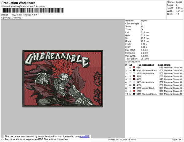Click the 'Description' column header
This screenshot has width=184, height=142.
pyautogui.click(x=148, y=65)
